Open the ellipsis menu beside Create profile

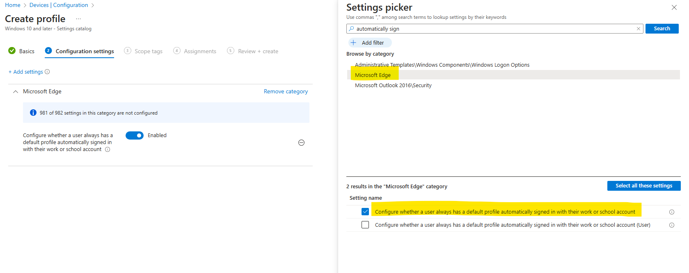point(78,19)
